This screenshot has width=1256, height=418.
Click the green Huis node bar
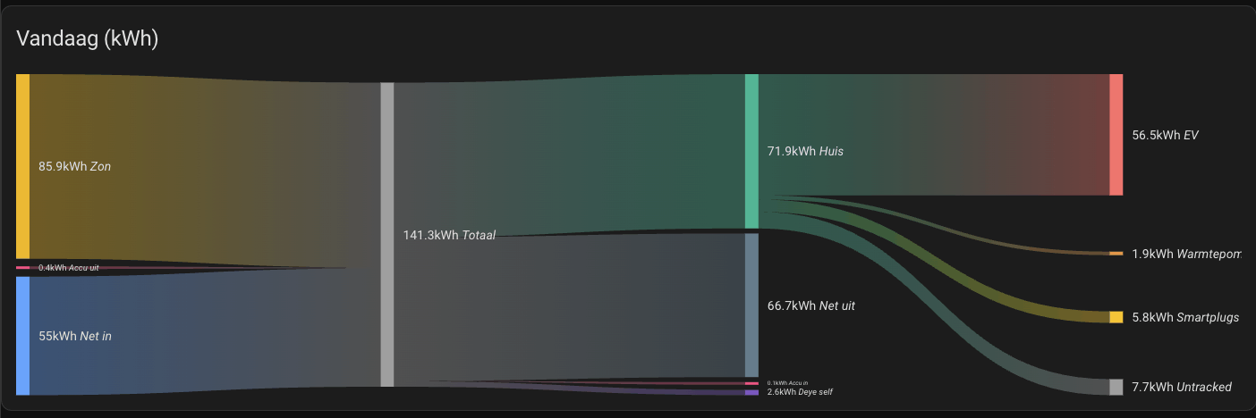(x=751, y=152)
